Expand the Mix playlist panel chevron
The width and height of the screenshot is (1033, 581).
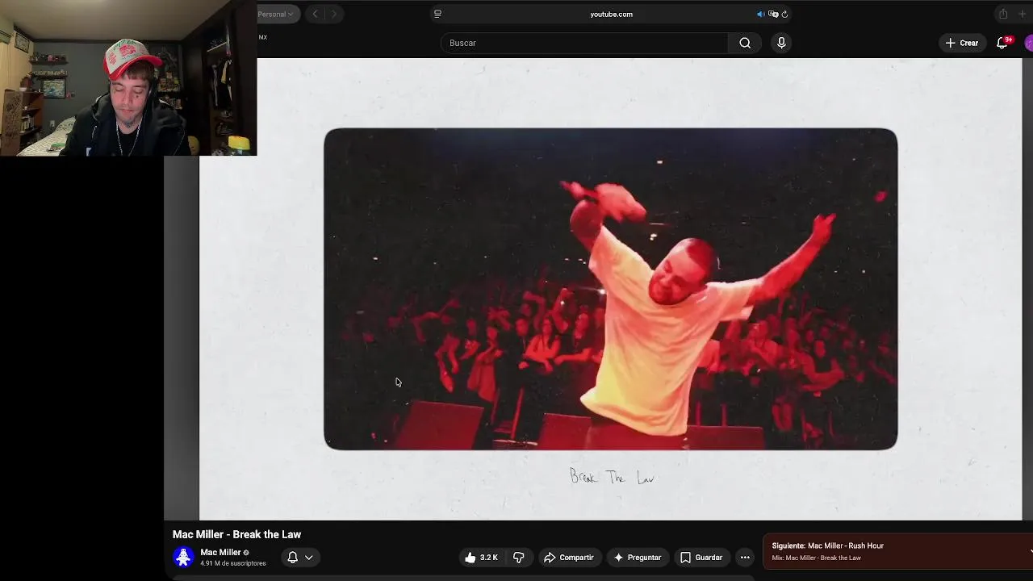pyautogui.click(x=1031, y=551)
